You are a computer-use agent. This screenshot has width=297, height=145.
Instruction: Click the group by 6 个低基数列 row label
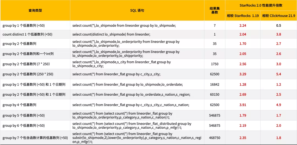23,126
